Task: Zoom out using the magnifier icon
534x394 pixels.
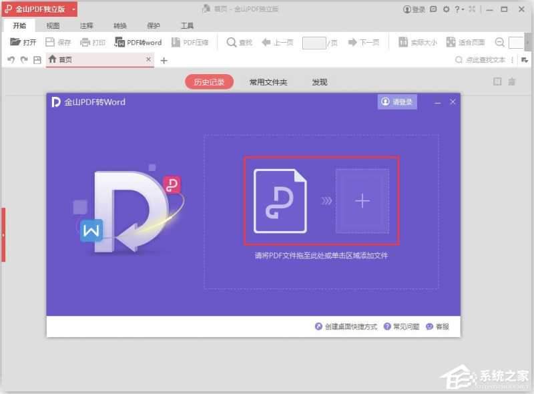Action: click(x=500, y=42)
